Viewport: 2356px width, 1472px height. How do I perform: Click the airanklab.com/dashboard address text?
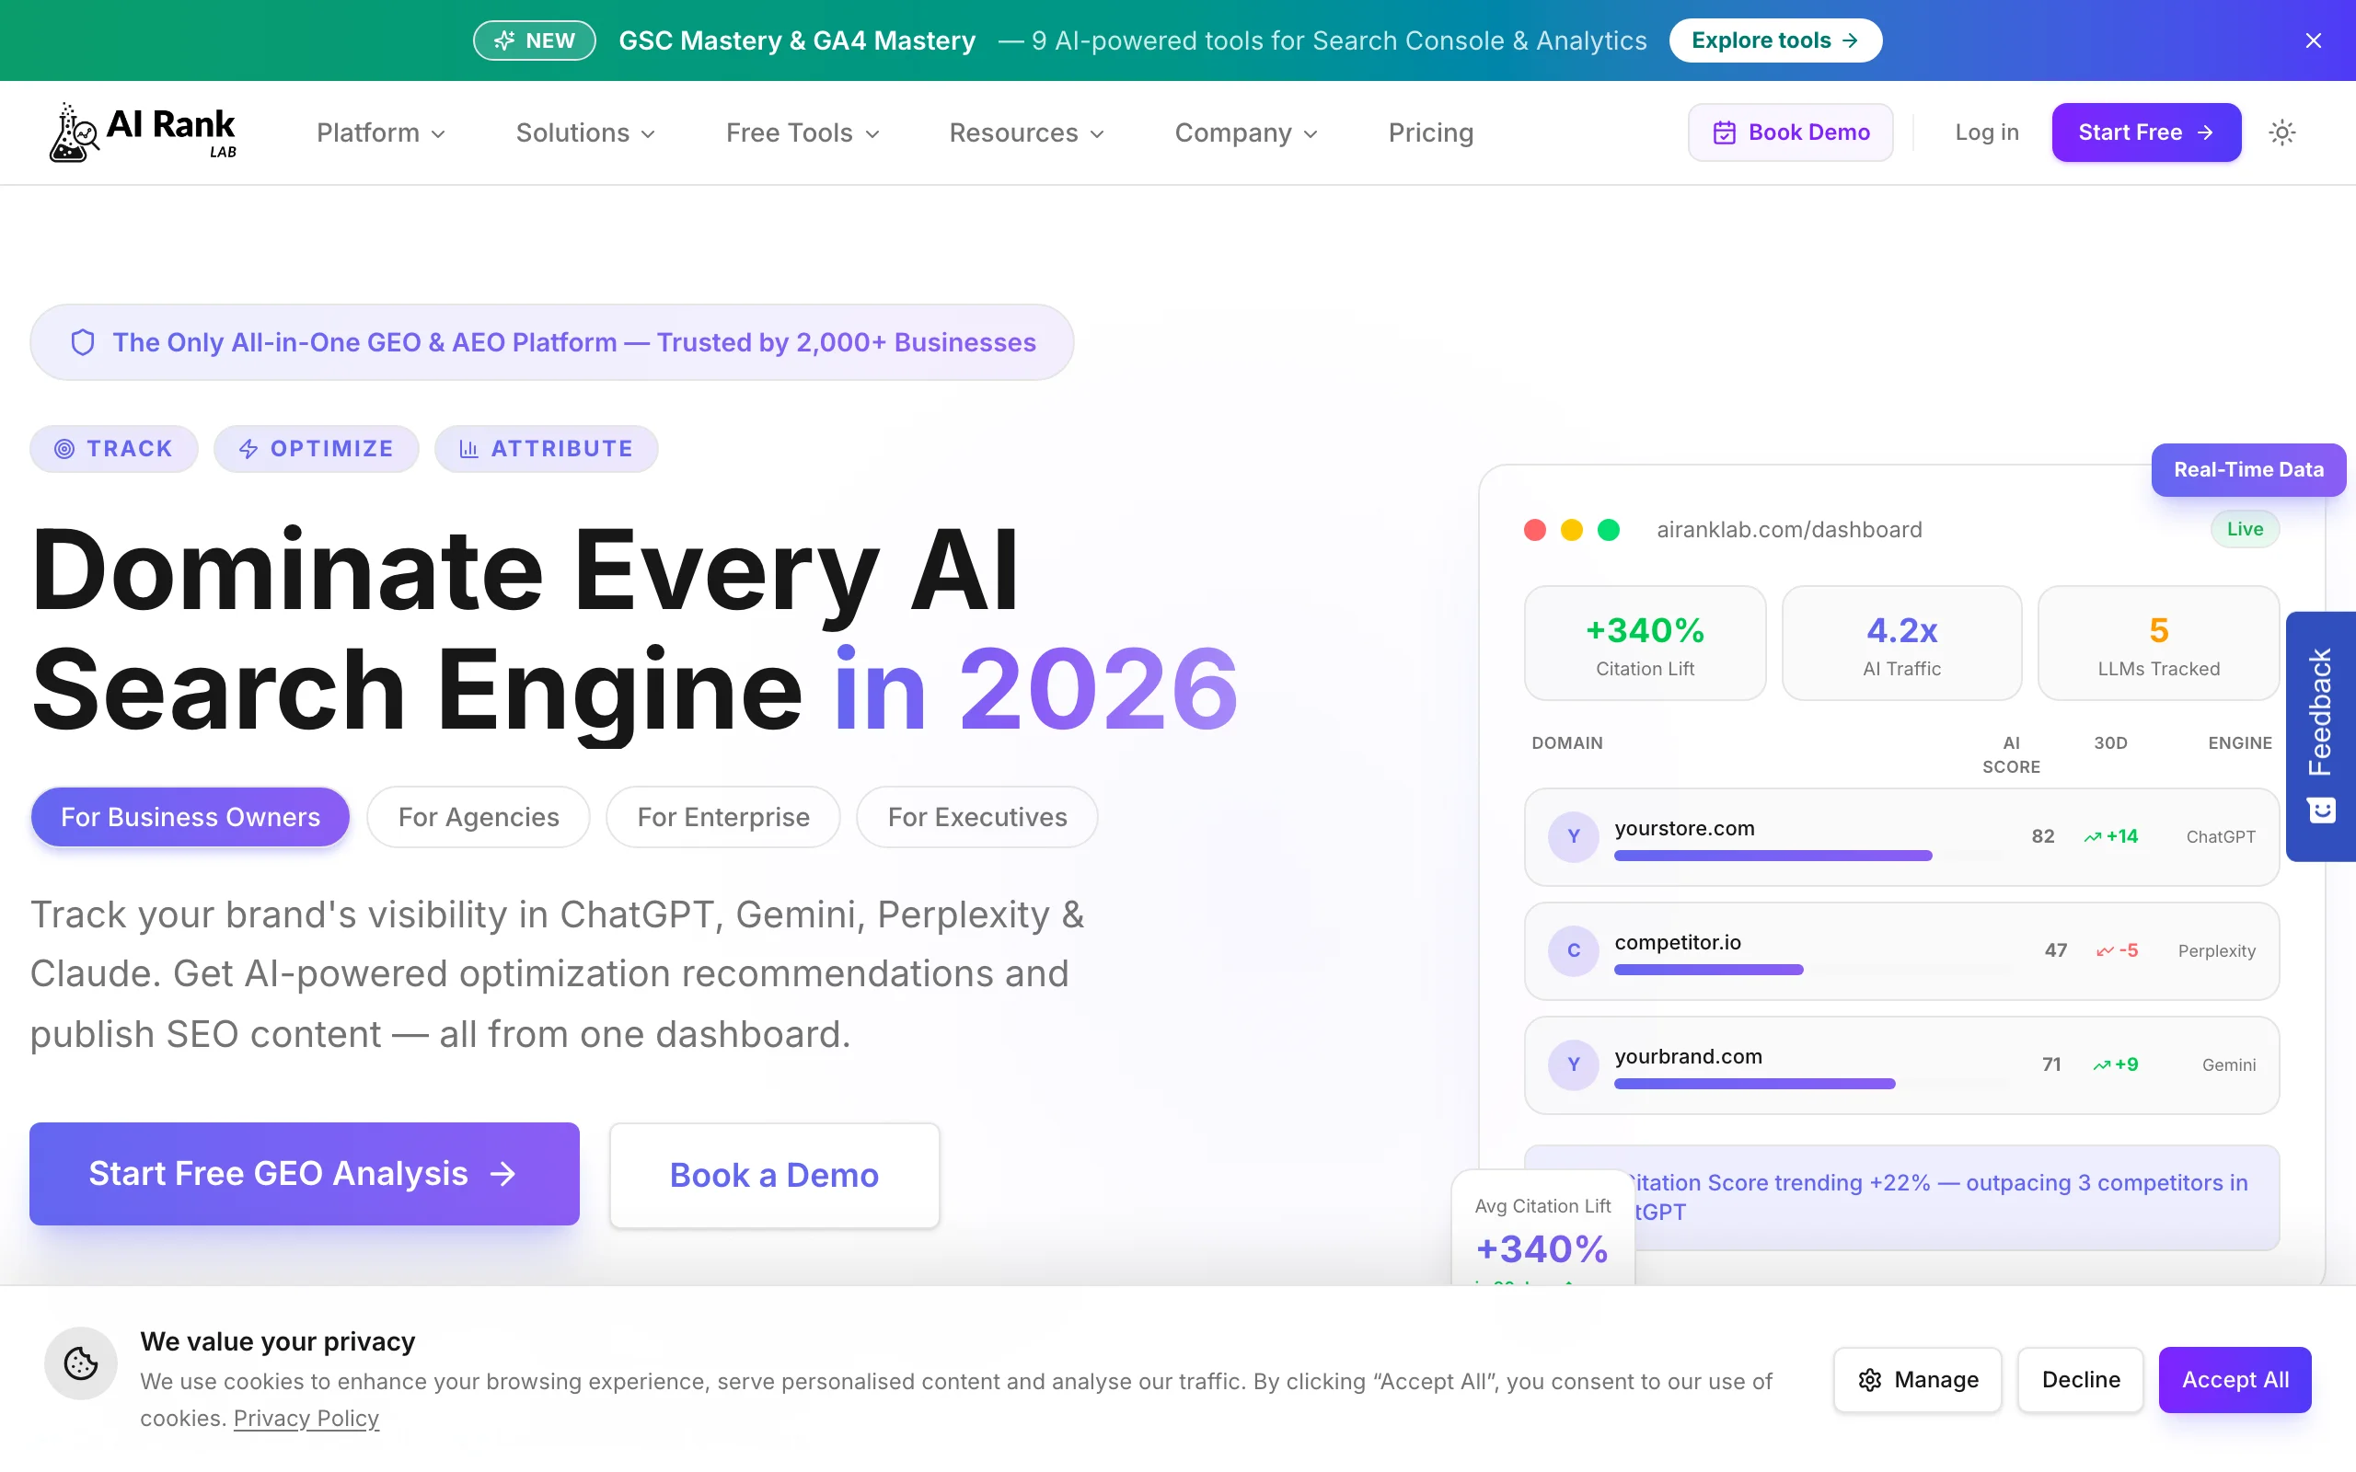tap(1789, 530)
